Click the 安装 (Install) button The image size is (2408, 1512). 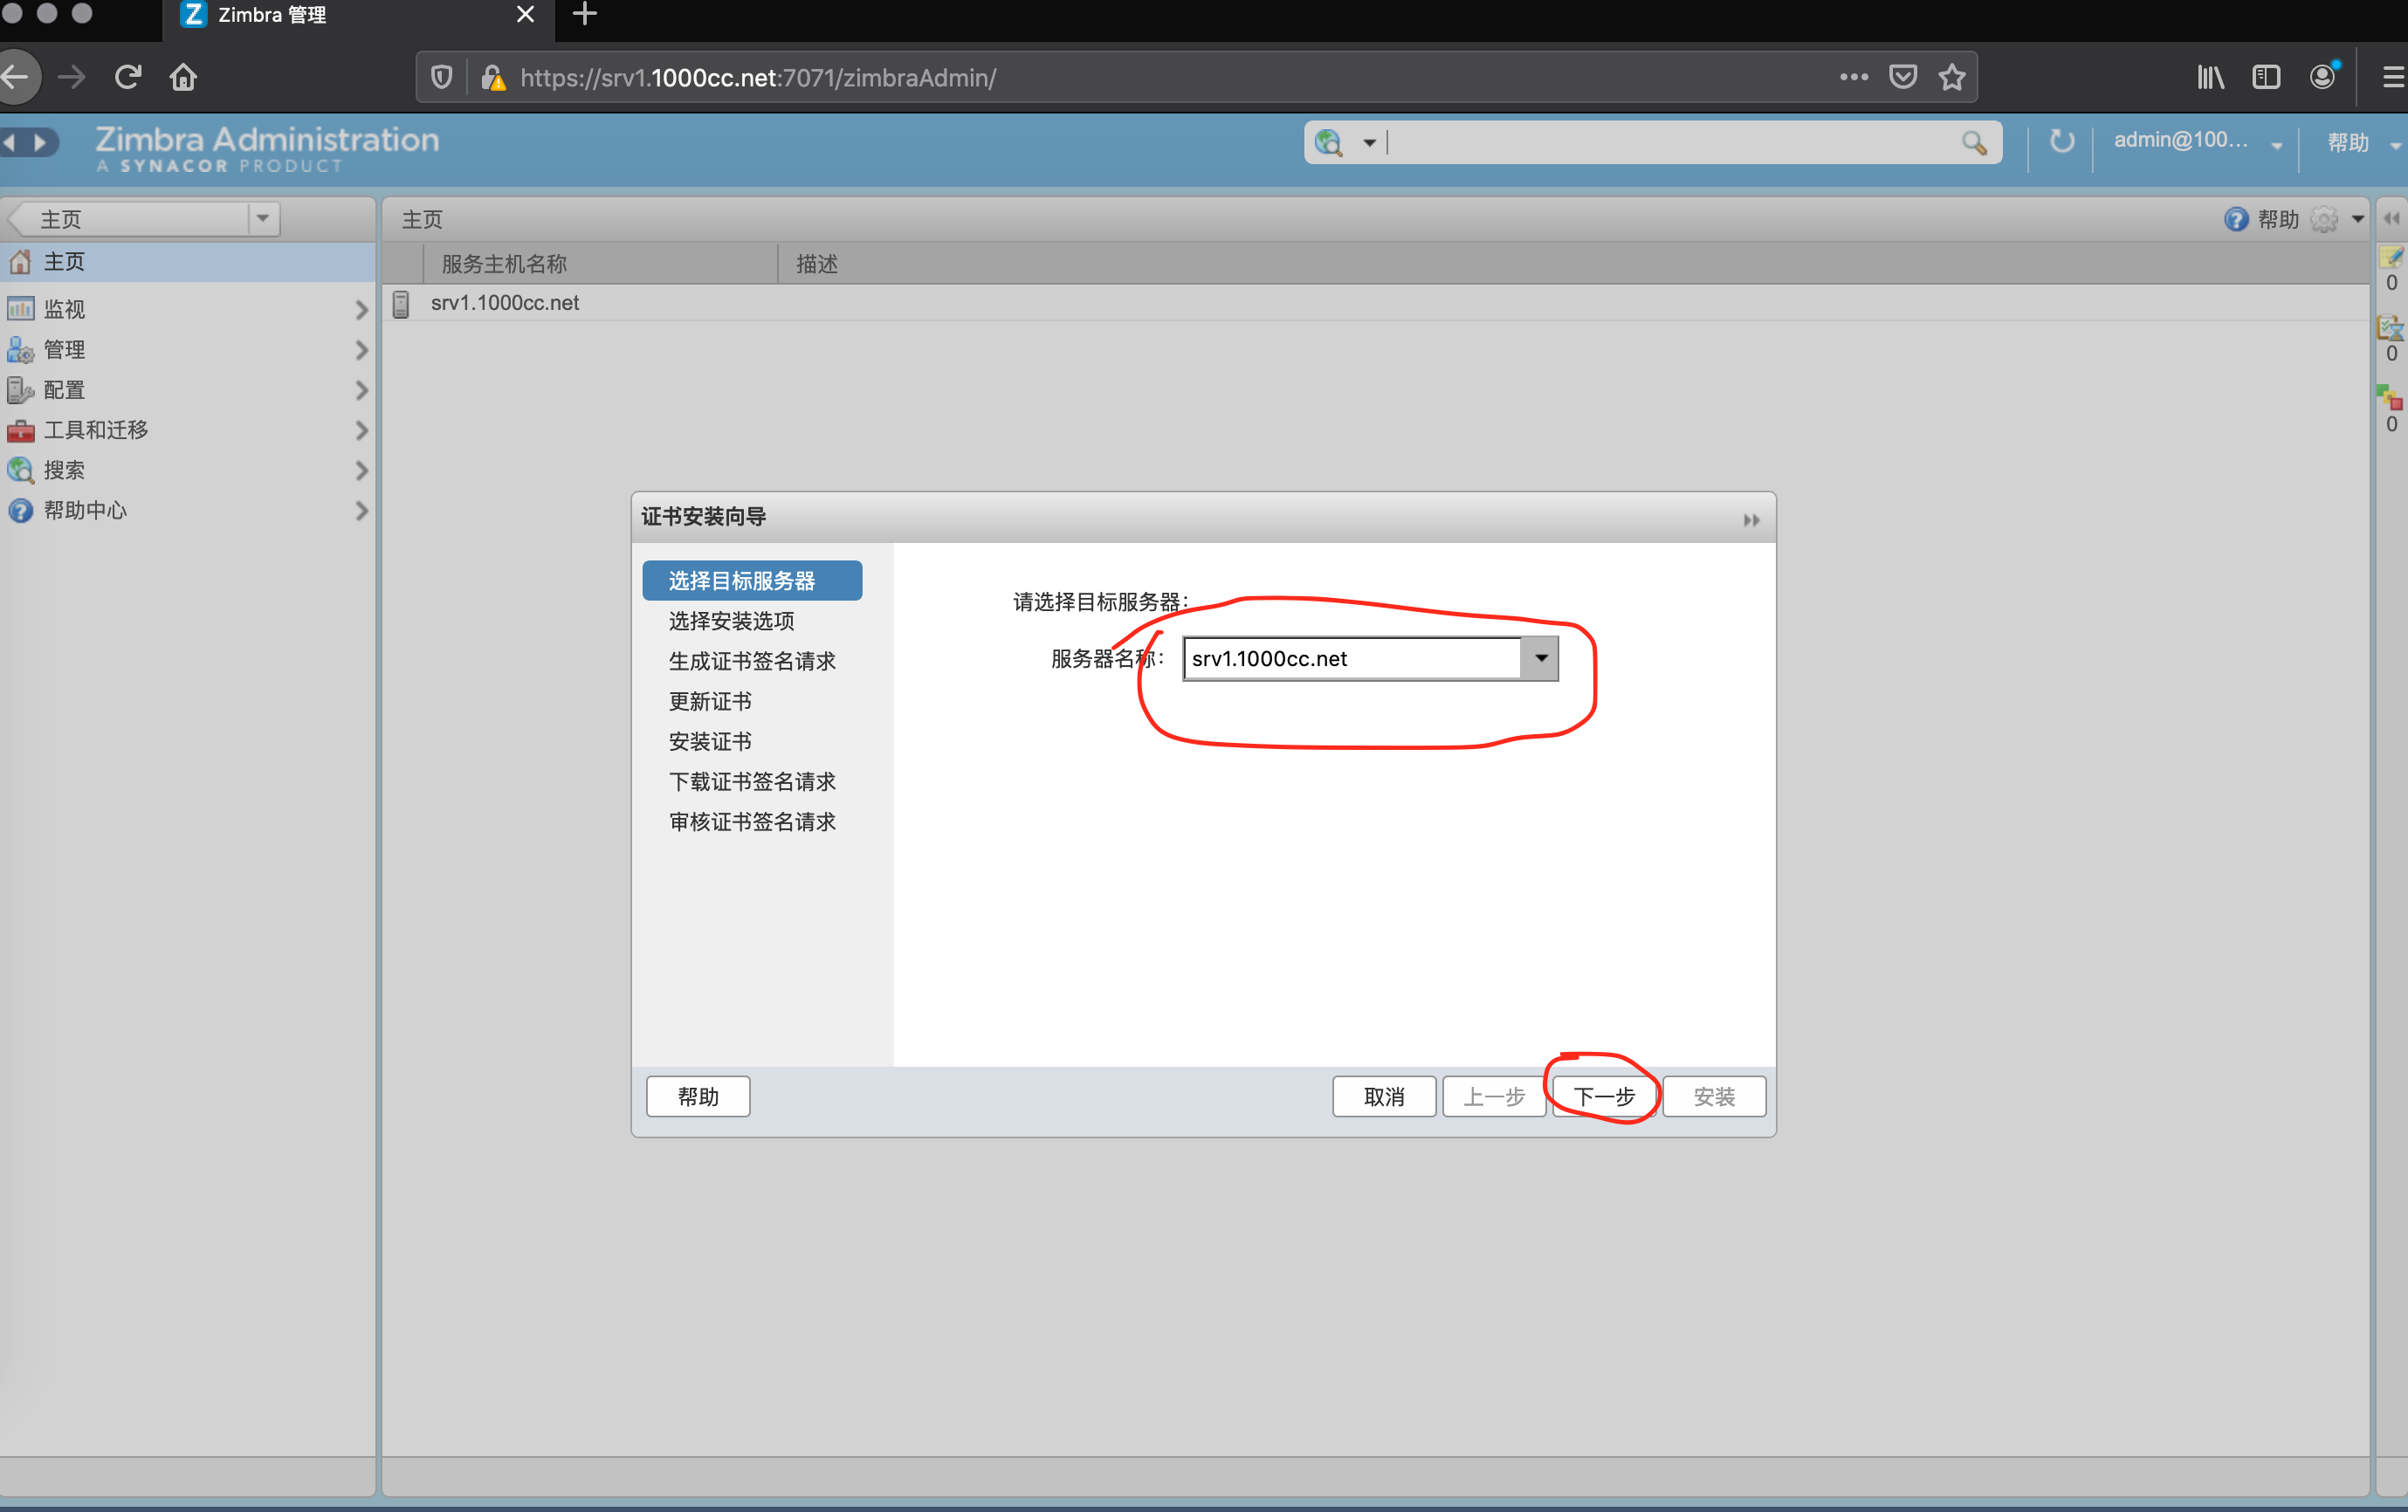coord(1714,1096)
